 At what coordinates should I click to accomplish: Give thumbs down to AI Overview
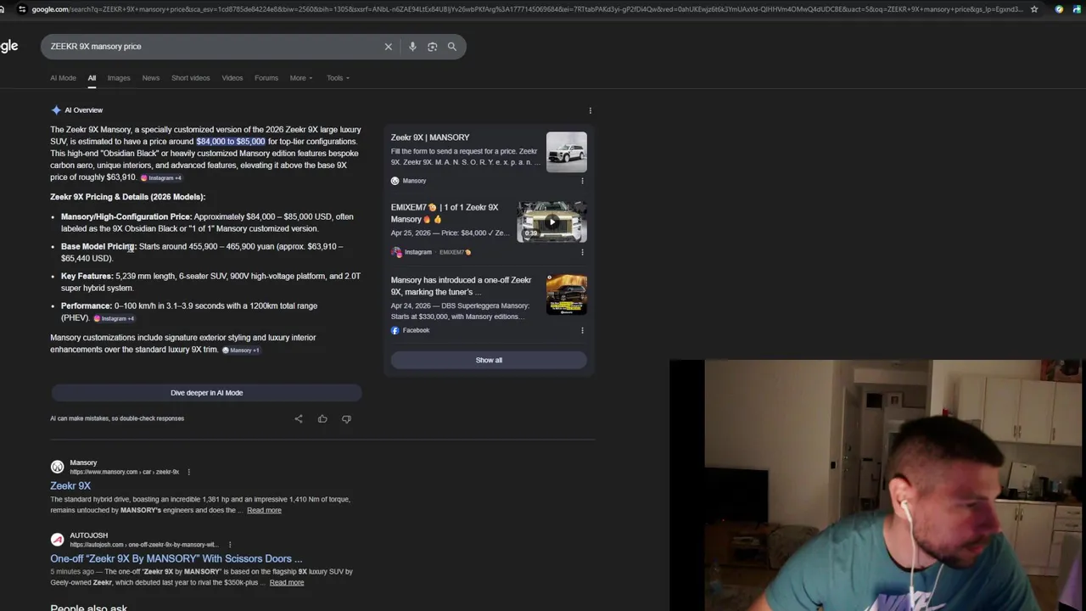pyautogui.click(x=346, y=419)
